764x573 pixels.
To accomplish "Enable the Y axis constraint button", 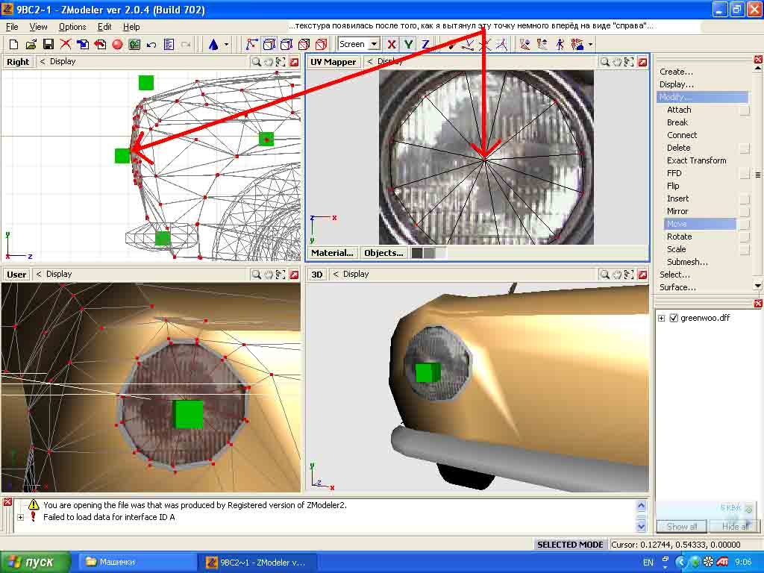I will 408,45.
